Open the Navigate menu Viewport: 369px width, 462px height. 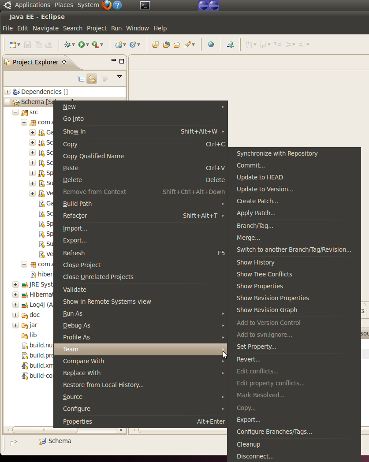(x=45, y=28)
